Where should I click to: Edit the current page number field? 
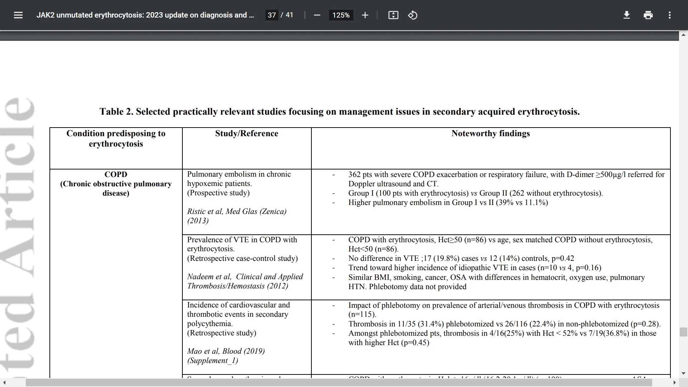[x=272, y=15]
